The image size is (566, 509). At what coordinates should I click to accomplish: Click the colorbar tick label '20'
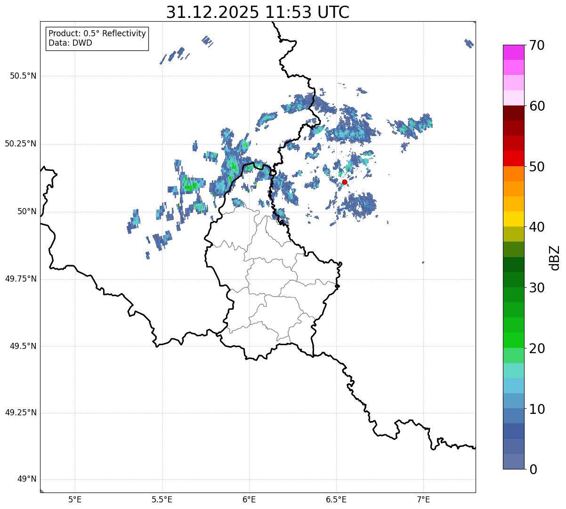tap(537, 348)
